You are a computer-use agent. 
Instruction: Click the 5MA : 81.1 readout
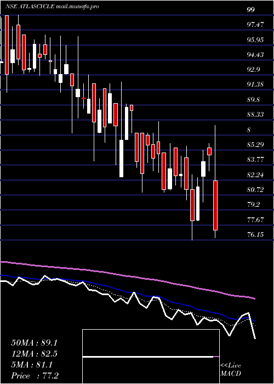coord(32,365)
